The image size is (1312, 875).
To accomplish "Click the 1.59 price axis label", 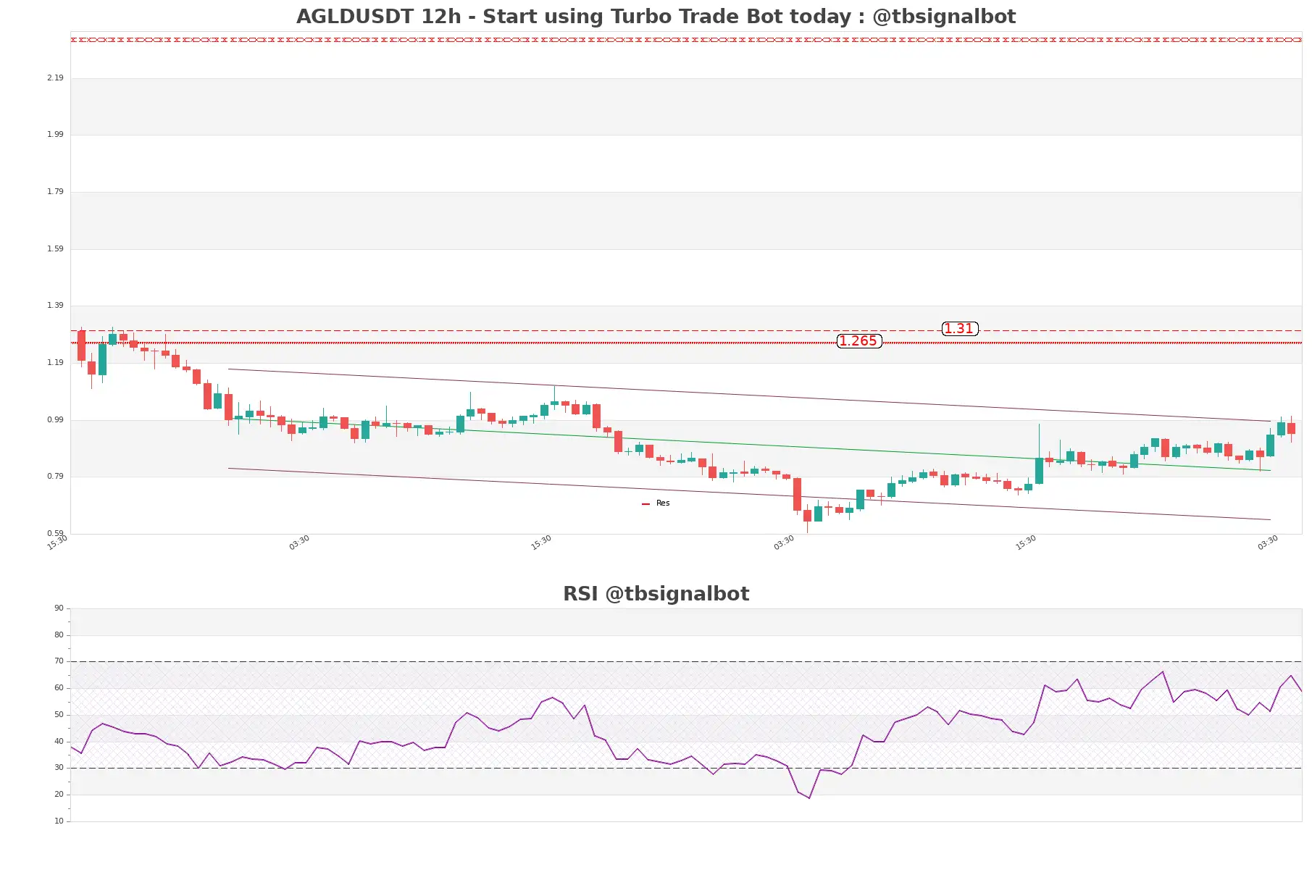I will pos(55,248).
